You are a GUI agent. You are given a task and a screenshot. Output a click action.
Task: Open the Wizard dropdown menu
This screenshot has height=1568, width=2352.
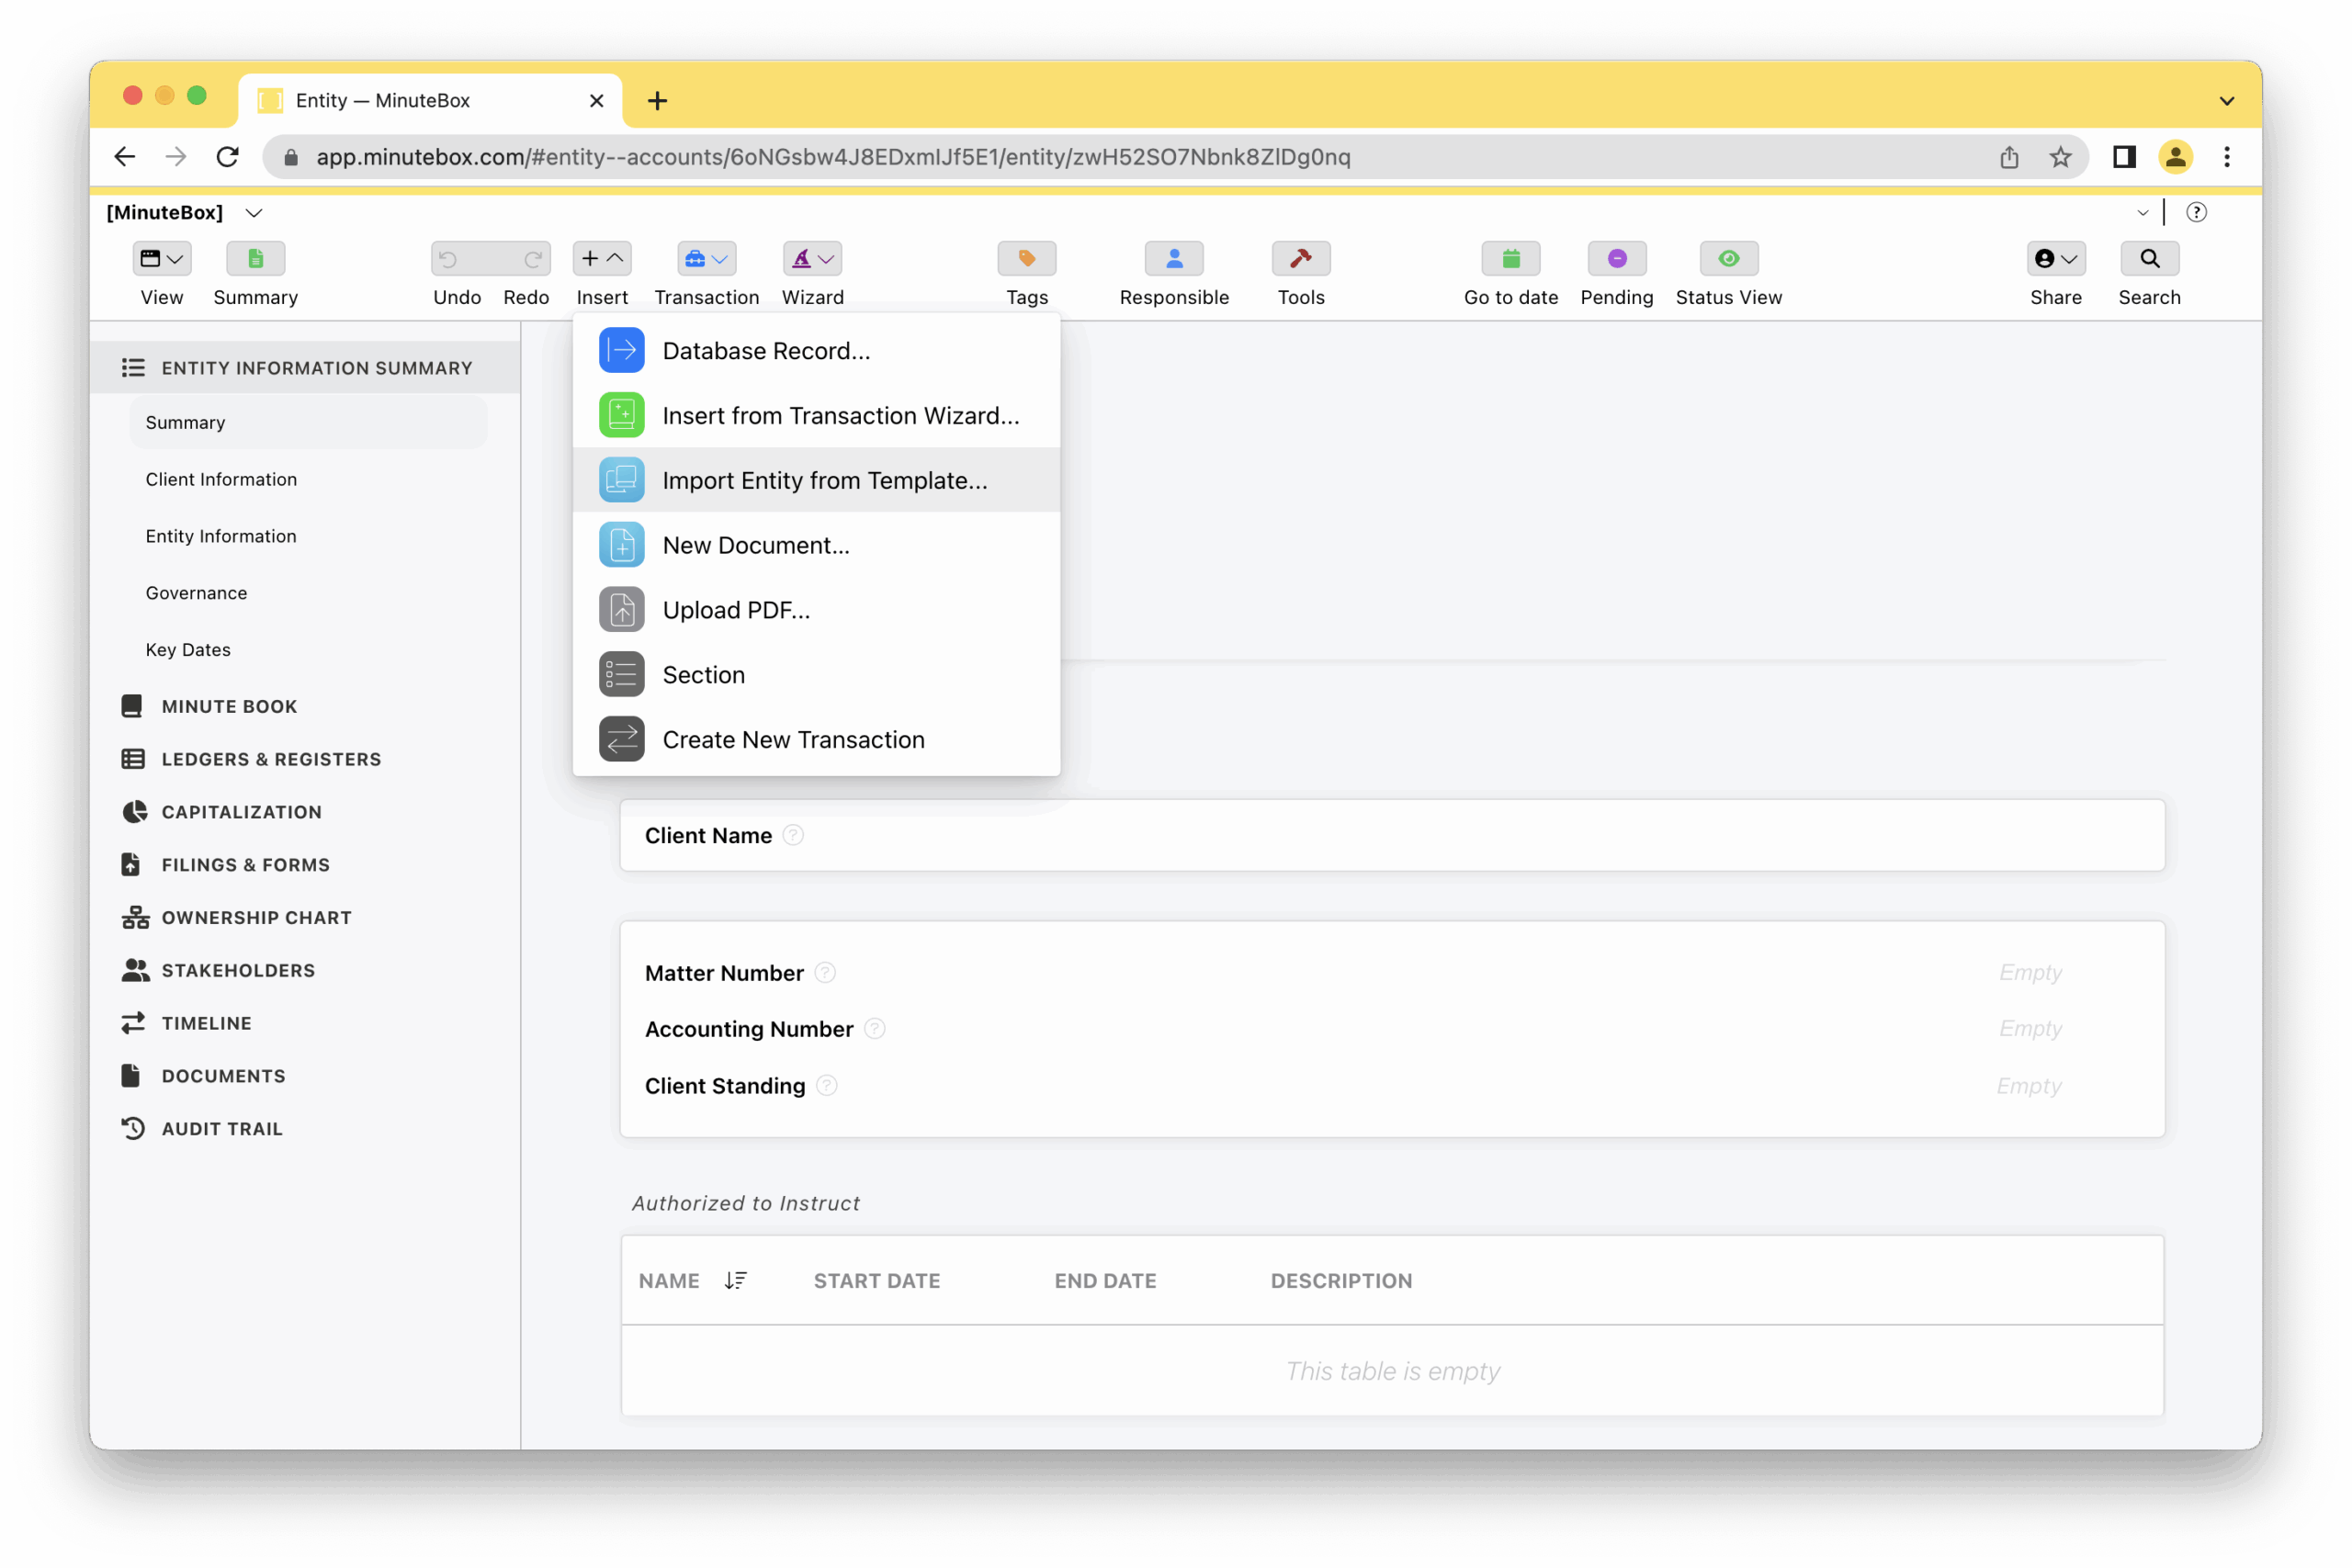[812, 259]
